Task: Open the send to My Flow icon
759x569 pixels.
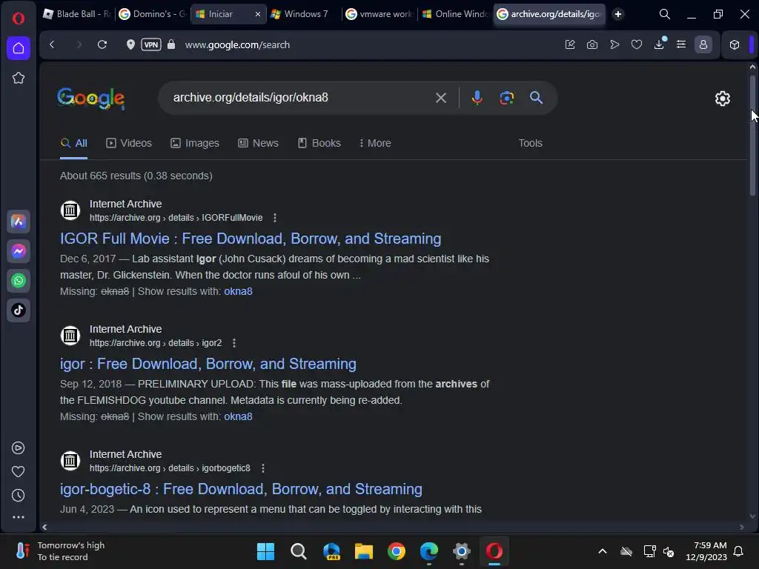Action: 614,44
